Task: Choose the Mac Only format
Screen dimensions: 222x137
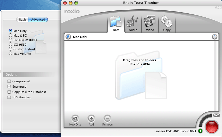Action: 17,31
